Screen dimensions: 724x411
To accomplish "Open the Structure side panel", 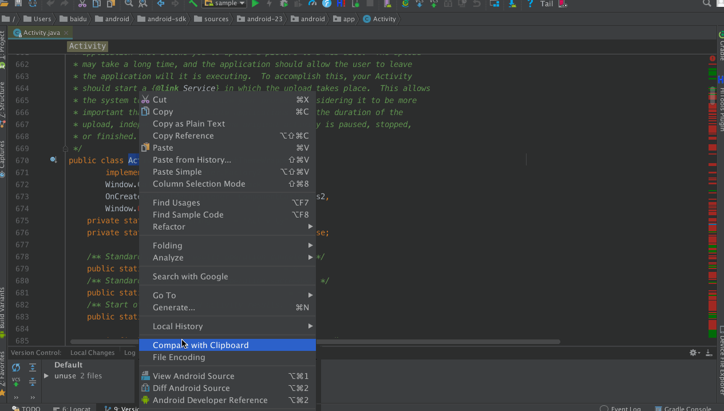I will (x=3, y=104).
